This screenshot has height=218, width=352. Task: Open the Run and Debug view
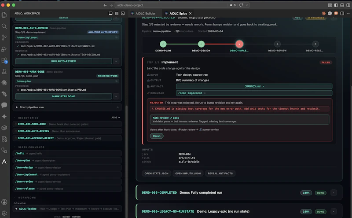click(x=4, y=49)
